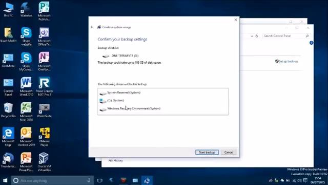Click Start backup button
The image size is (328, 185).
pyautogui.click(x=207, y=152)
